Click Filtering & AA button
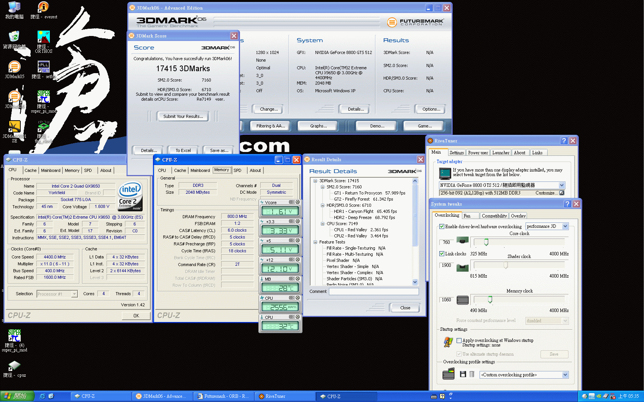The height and width of the screenshot is (402, 644). click(x=271, y=126)
